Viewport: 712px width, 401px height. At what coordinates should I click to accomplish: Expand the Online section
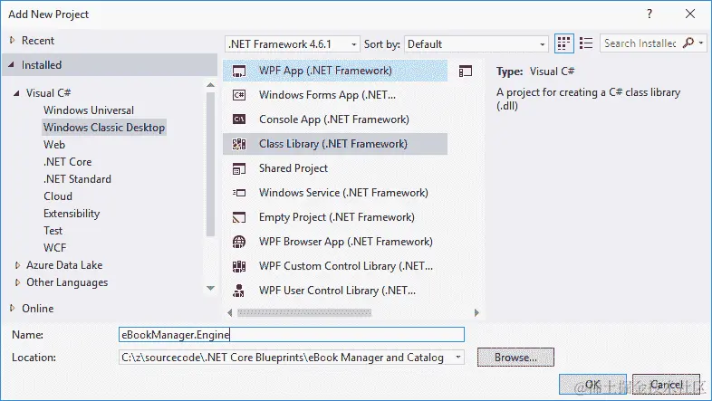13,308
